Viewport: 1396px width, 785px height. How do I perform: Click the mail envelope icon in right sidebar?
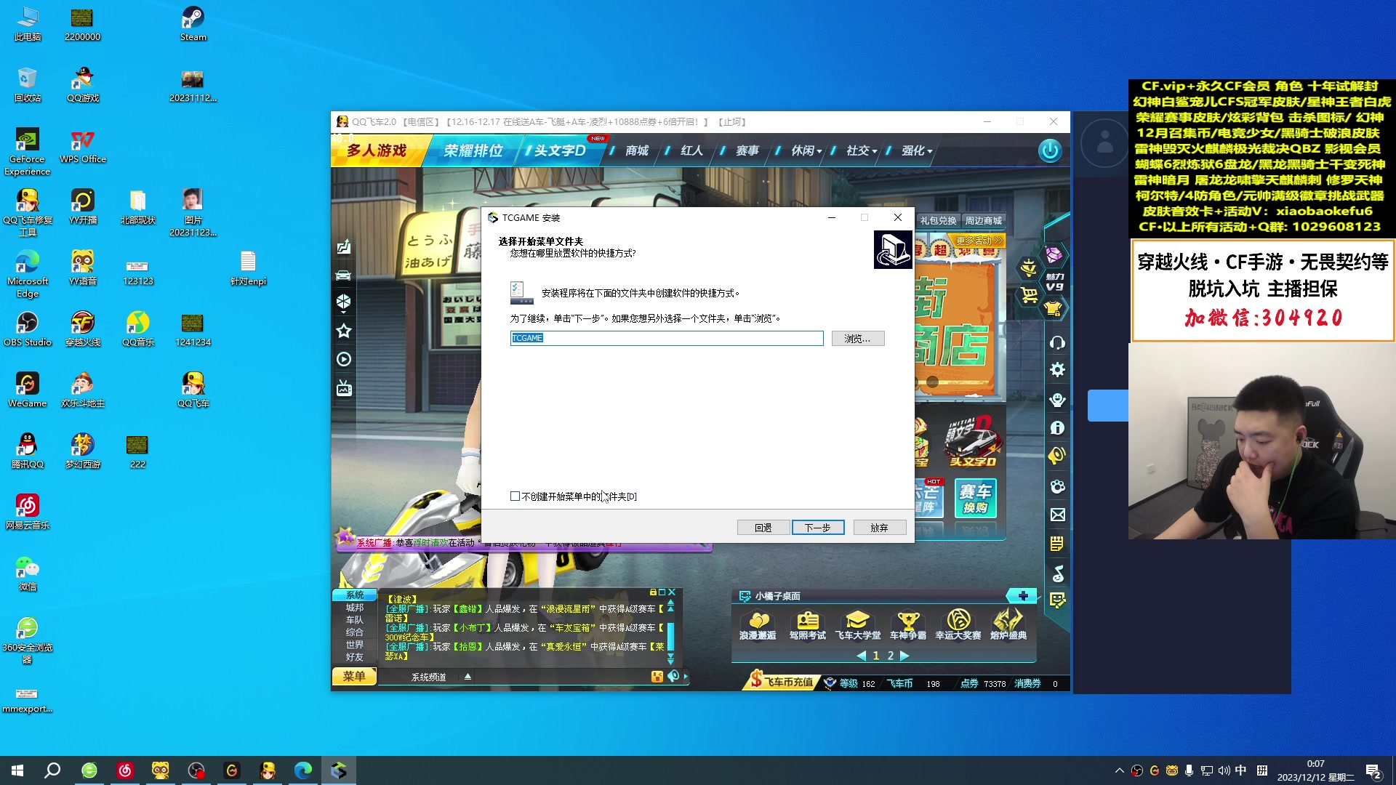coord(1057,515)
